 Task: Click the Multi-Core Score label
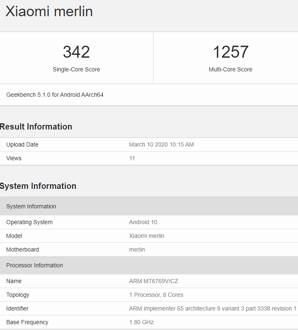click(231, 69)
